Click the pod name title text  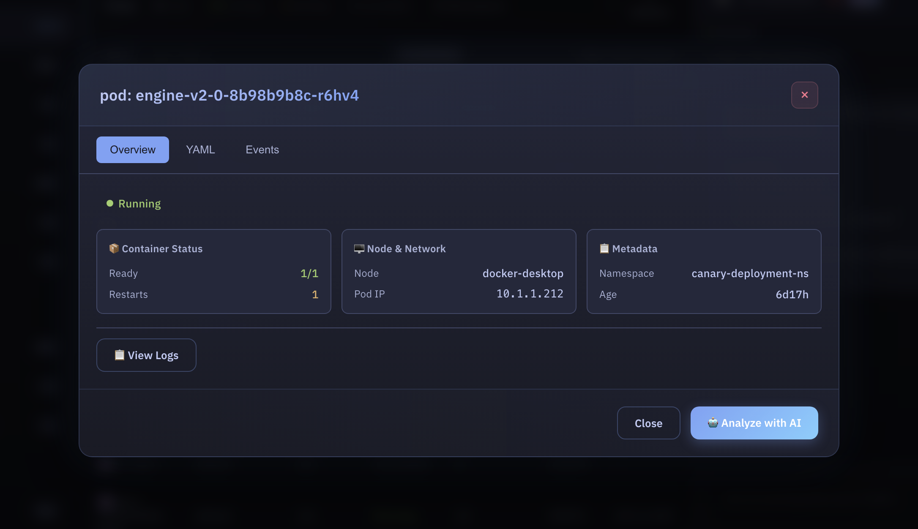(x=229, y=95)
